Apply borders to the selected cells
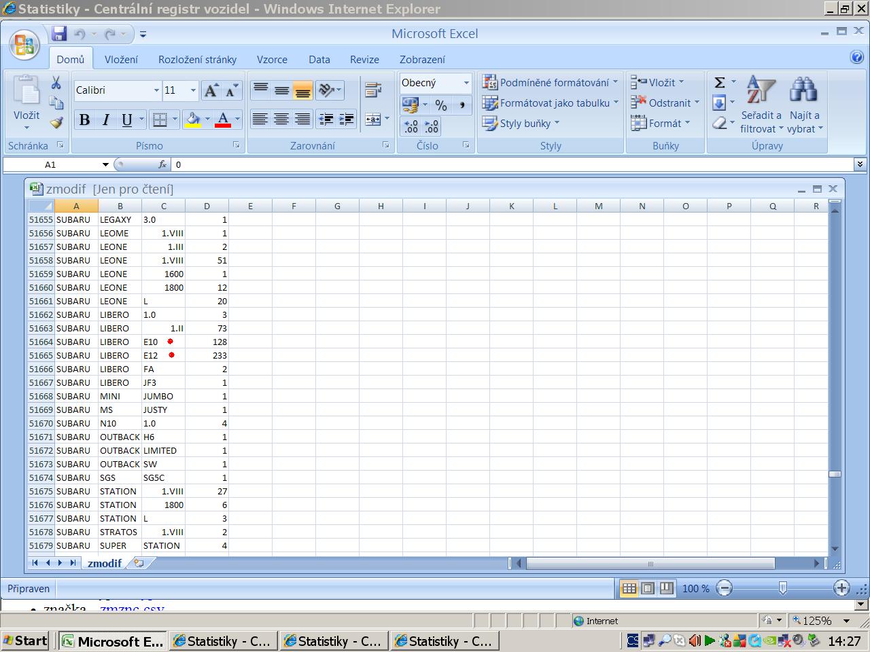Screen dimensions: 870x652 pos(160,120)
